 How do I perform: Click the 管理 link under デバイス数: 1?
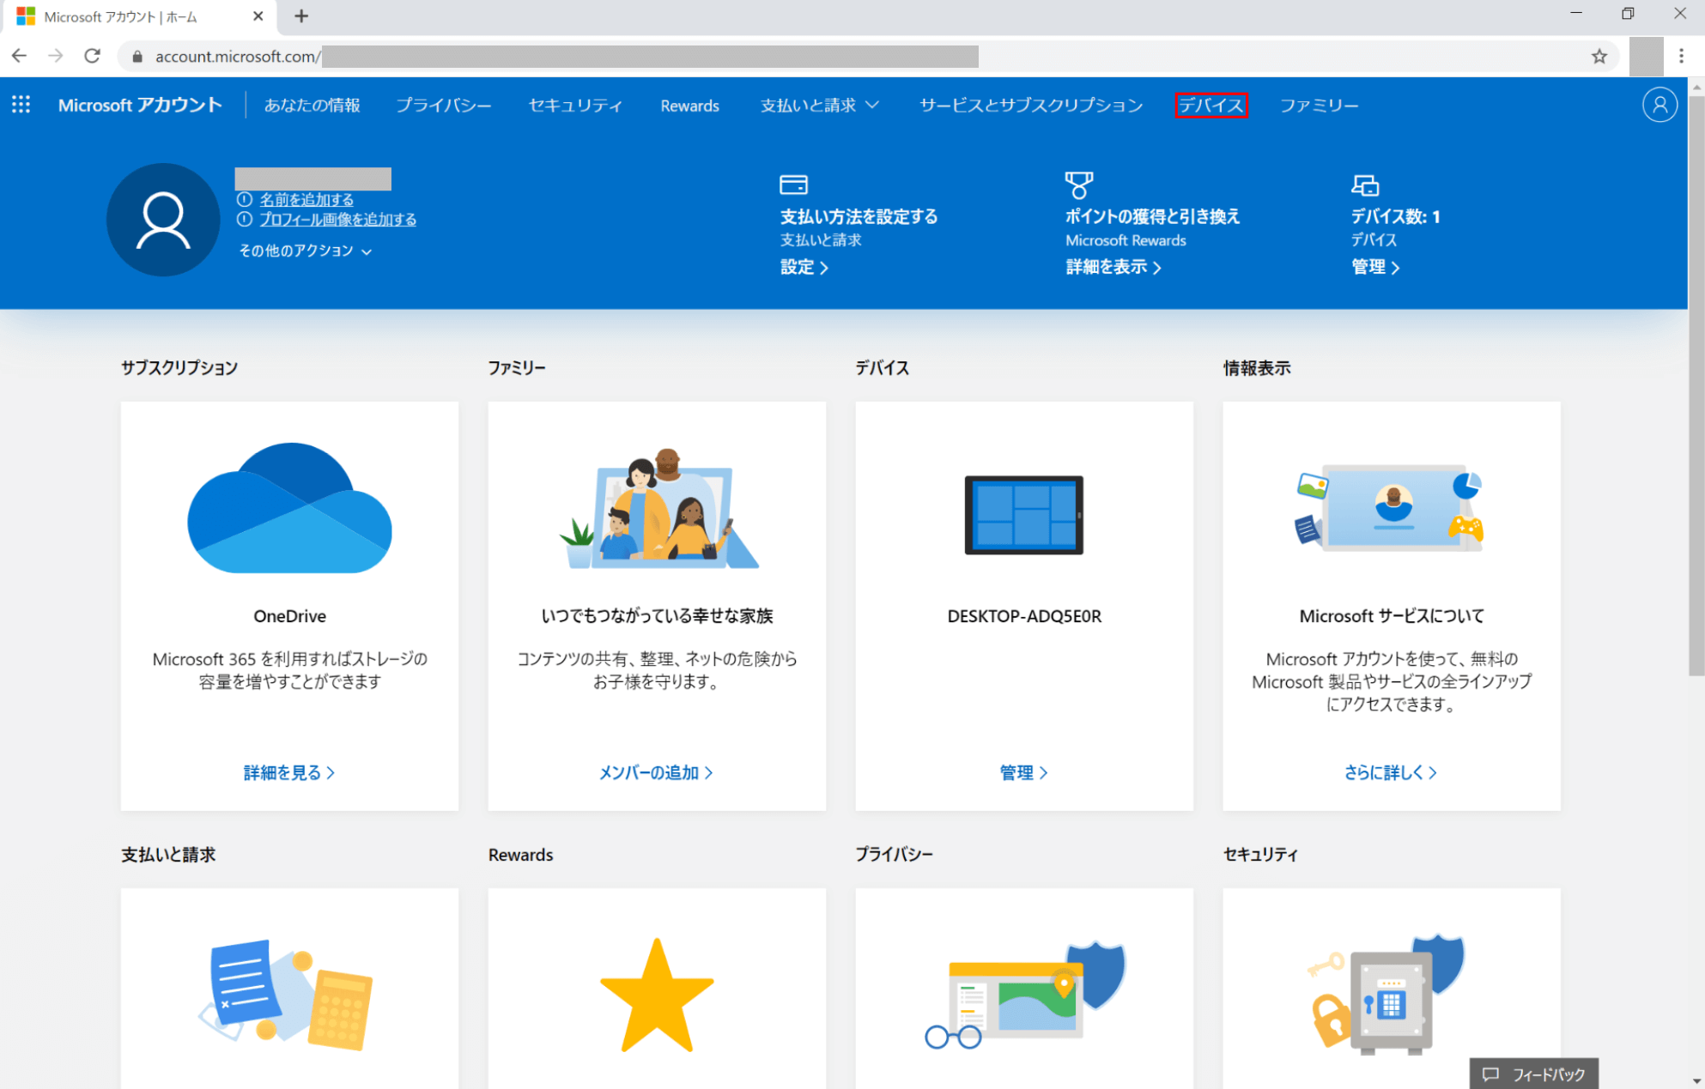(x=1375, y=267)
